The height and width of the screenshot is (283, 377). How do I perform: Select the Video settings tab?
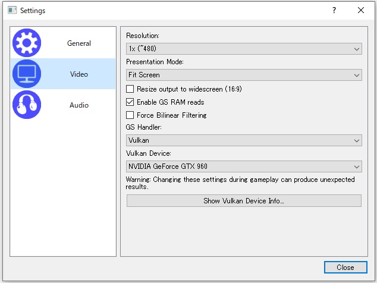(78, 74)
